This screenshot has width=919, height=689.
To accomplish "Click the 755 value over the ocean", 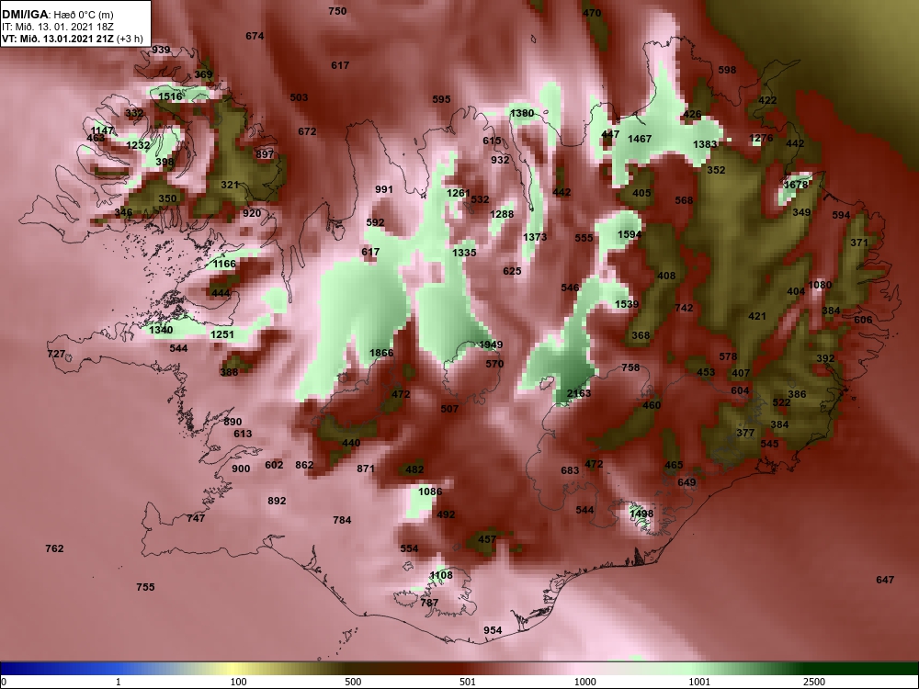I will point(145,586).
